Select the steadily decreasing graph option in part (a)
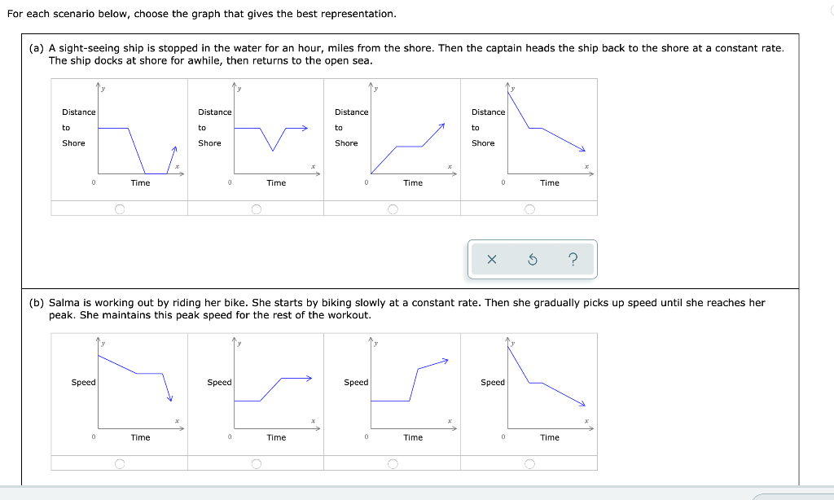The height and width of the screenshot is (500, 834). tap(530, 208)
